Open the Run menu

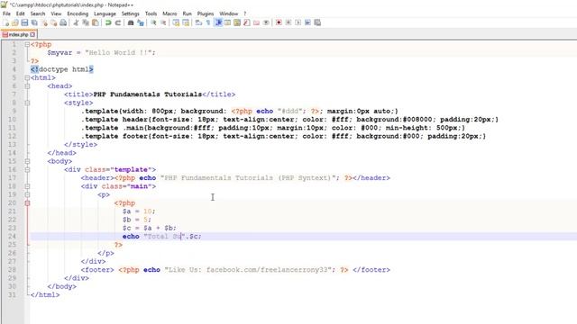(x=187, y=13)
